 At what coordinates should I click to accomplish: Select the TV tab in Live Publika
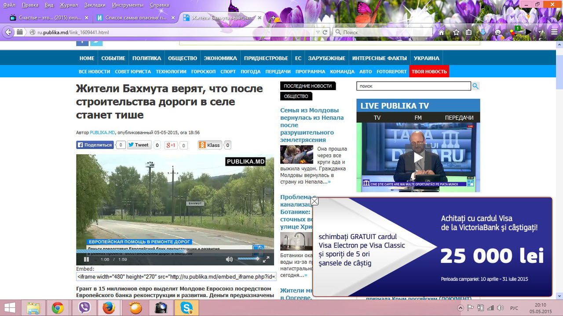(x=377, y=117)
